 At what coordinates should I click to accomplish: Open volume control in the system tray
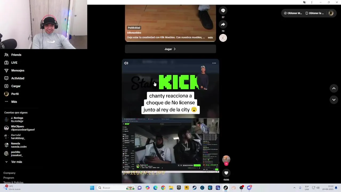coord(318,188)
